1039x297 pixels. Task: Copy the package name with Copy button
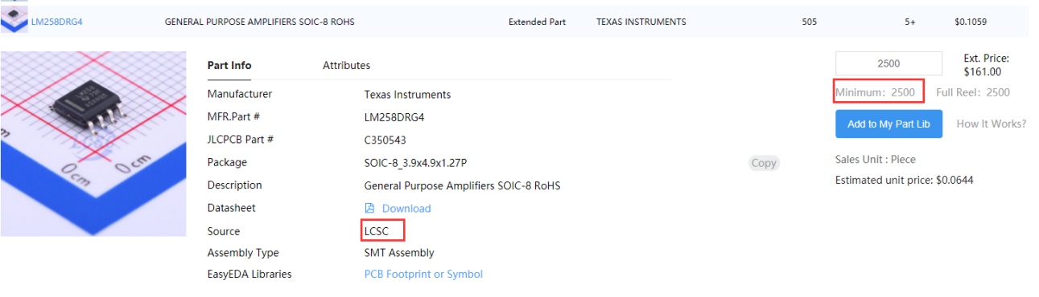pyautogui.click(x=764, y=163)
